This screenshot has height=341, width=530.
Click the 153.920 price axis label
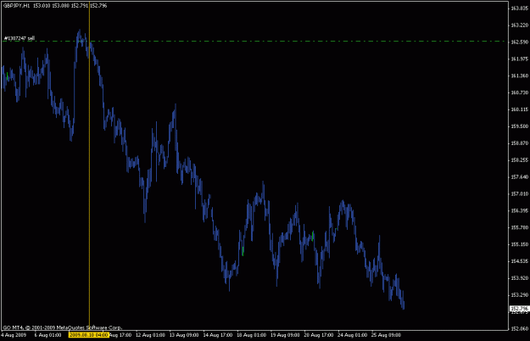point(519,278)
